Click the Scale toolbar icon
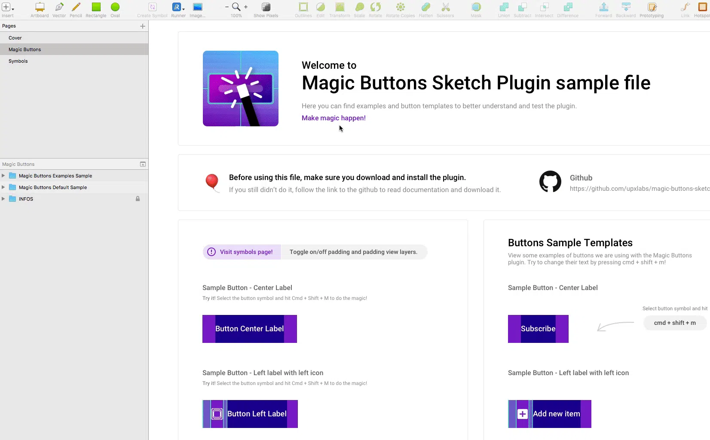710x440 pixels. tap(359, 7)
